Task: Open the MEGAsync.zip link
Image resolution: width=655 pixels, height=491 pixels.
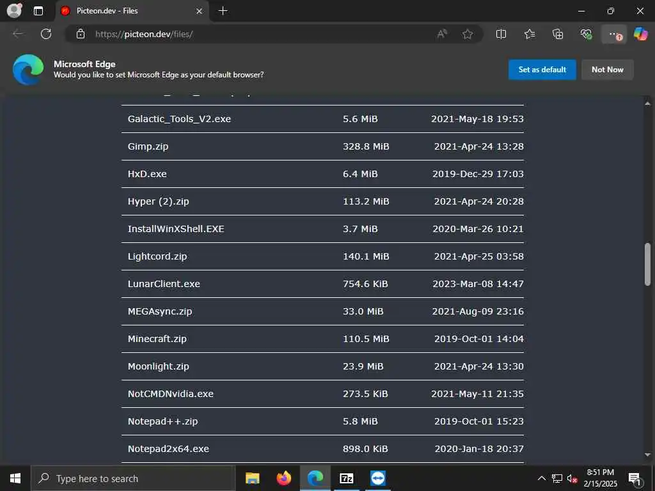Action: [x=159, y=311]
